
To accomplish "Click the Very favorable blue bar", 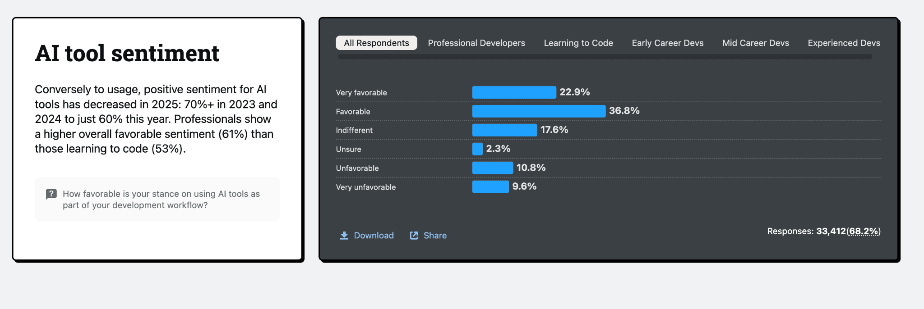I will (514, 92).
